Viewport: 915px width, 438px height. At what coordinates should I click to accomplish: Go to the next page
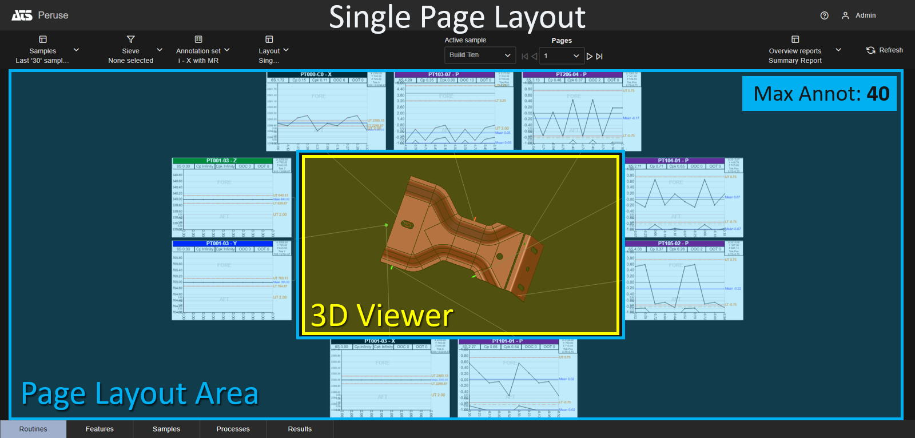click(590, 56)
